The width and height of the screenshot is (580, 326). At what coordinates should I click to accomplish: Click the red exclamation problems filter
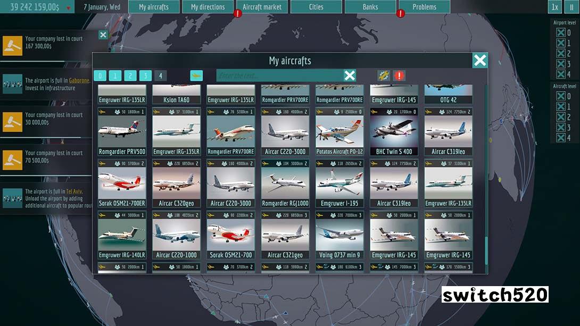tap(399, 76)
